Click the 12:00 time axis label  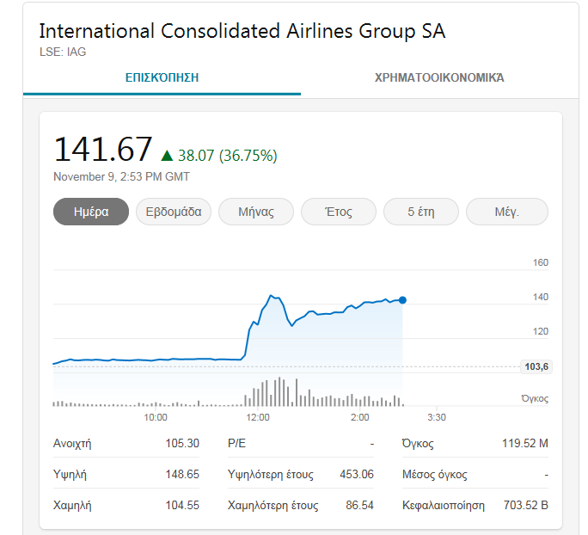point(258,417)
